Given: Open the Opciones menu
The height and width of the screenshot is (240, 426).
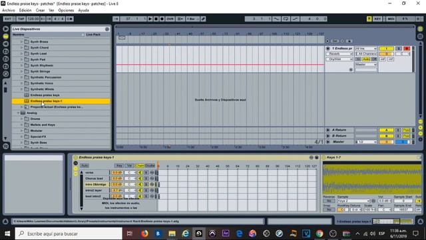Looking at the screenshot, I should [x=66, y=11].
